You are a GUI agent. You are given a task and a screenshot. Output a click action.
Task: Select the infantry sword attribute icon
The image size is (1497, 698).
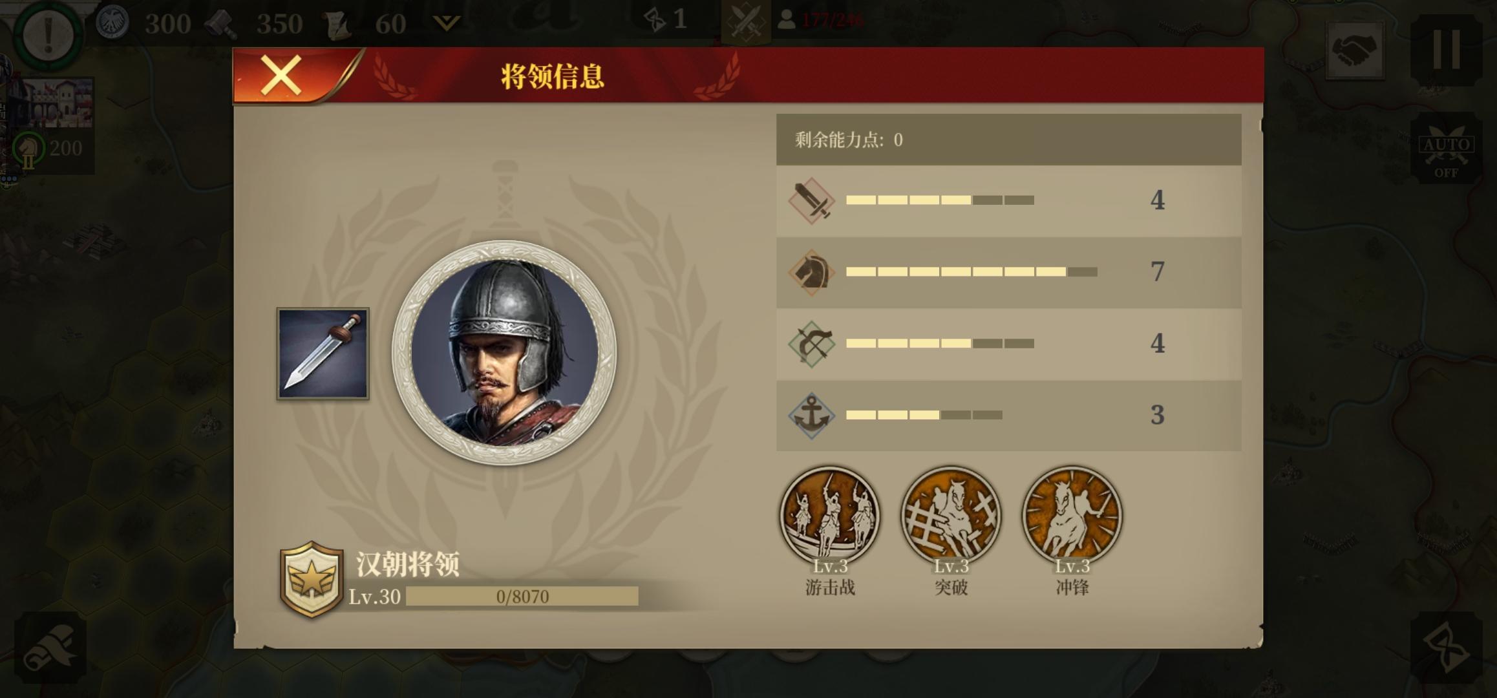pyautogui.click(x=811, y=201)
